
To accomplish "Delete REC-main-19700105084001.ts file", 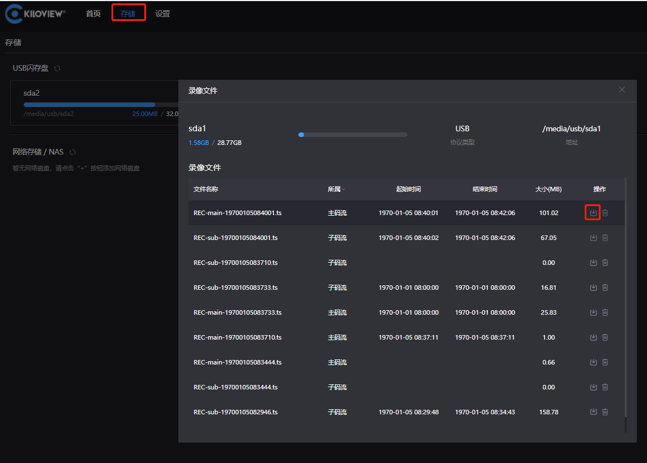I will (605, 213).
